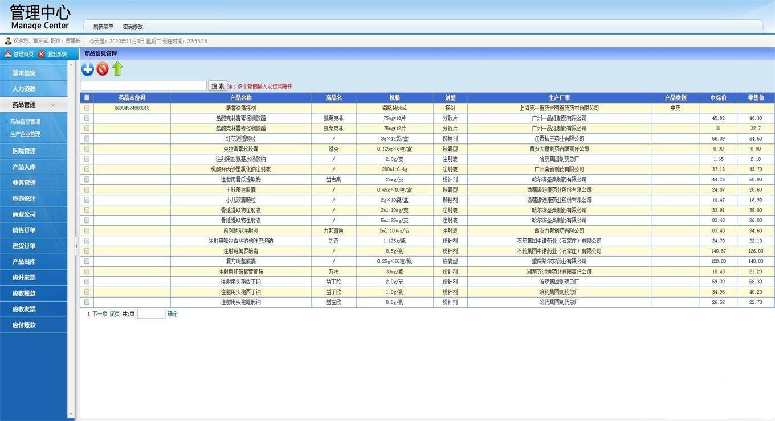
Task: Click the 管理首页 home icon
Action: click(7, 54)
